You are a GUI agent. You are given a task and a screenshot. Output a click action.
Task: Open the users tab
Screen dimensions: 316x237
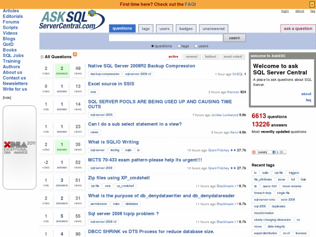coord(164,29)
